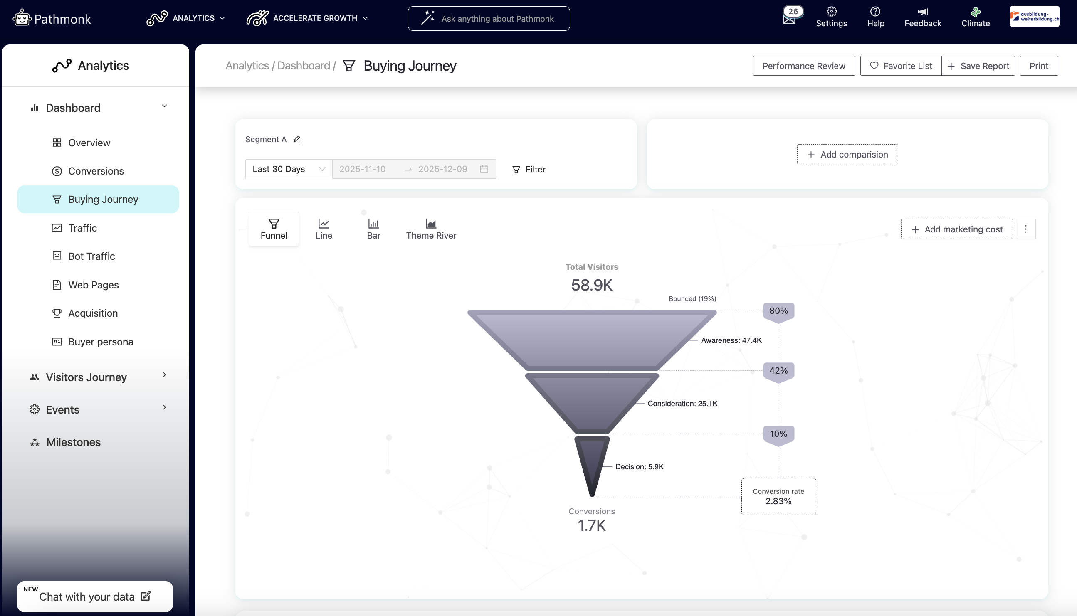Click the pencil icon next to Segment A
Image resolution: width=1077 pixels, height=616 pixels.
point(296,139)
